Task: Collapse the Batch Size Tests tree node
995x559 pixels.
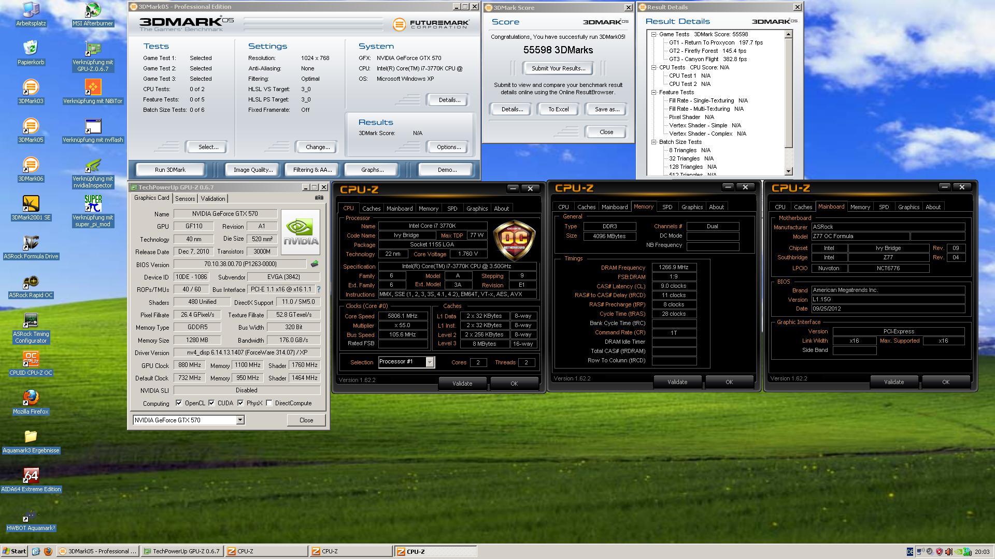Action: (654, 142)
